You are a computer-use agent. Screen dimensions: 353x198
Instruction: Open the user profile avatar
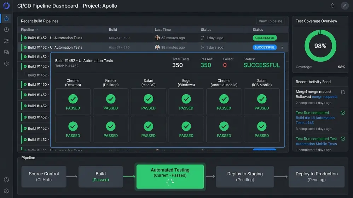coord(345,6)
